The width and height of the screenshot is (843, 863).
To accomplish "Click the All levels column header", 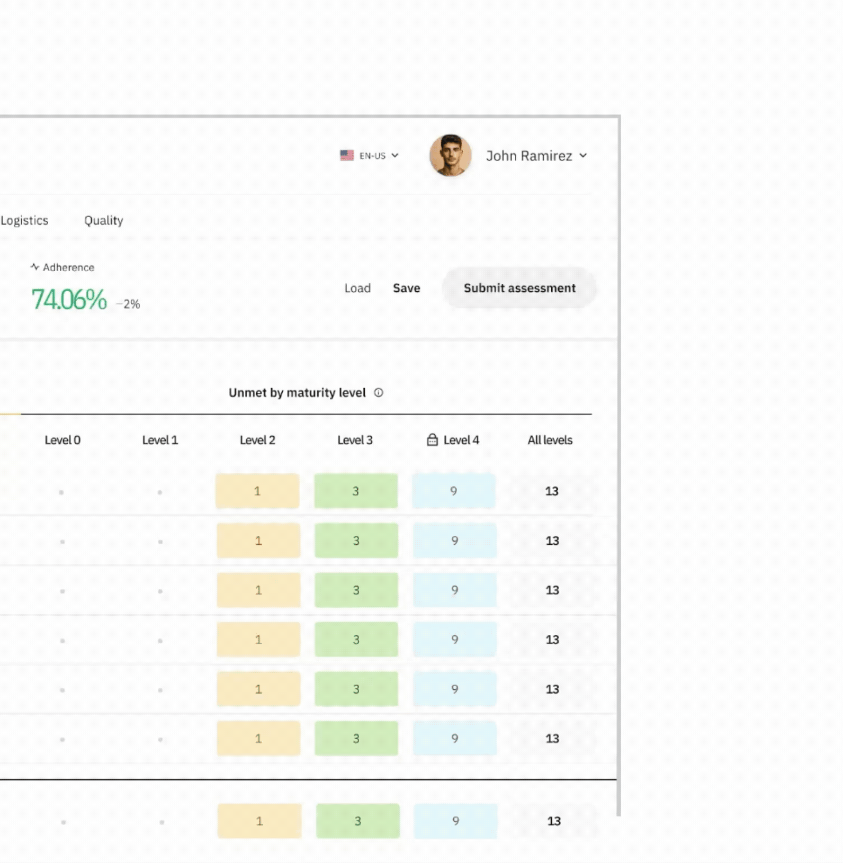I will (550, 440).
